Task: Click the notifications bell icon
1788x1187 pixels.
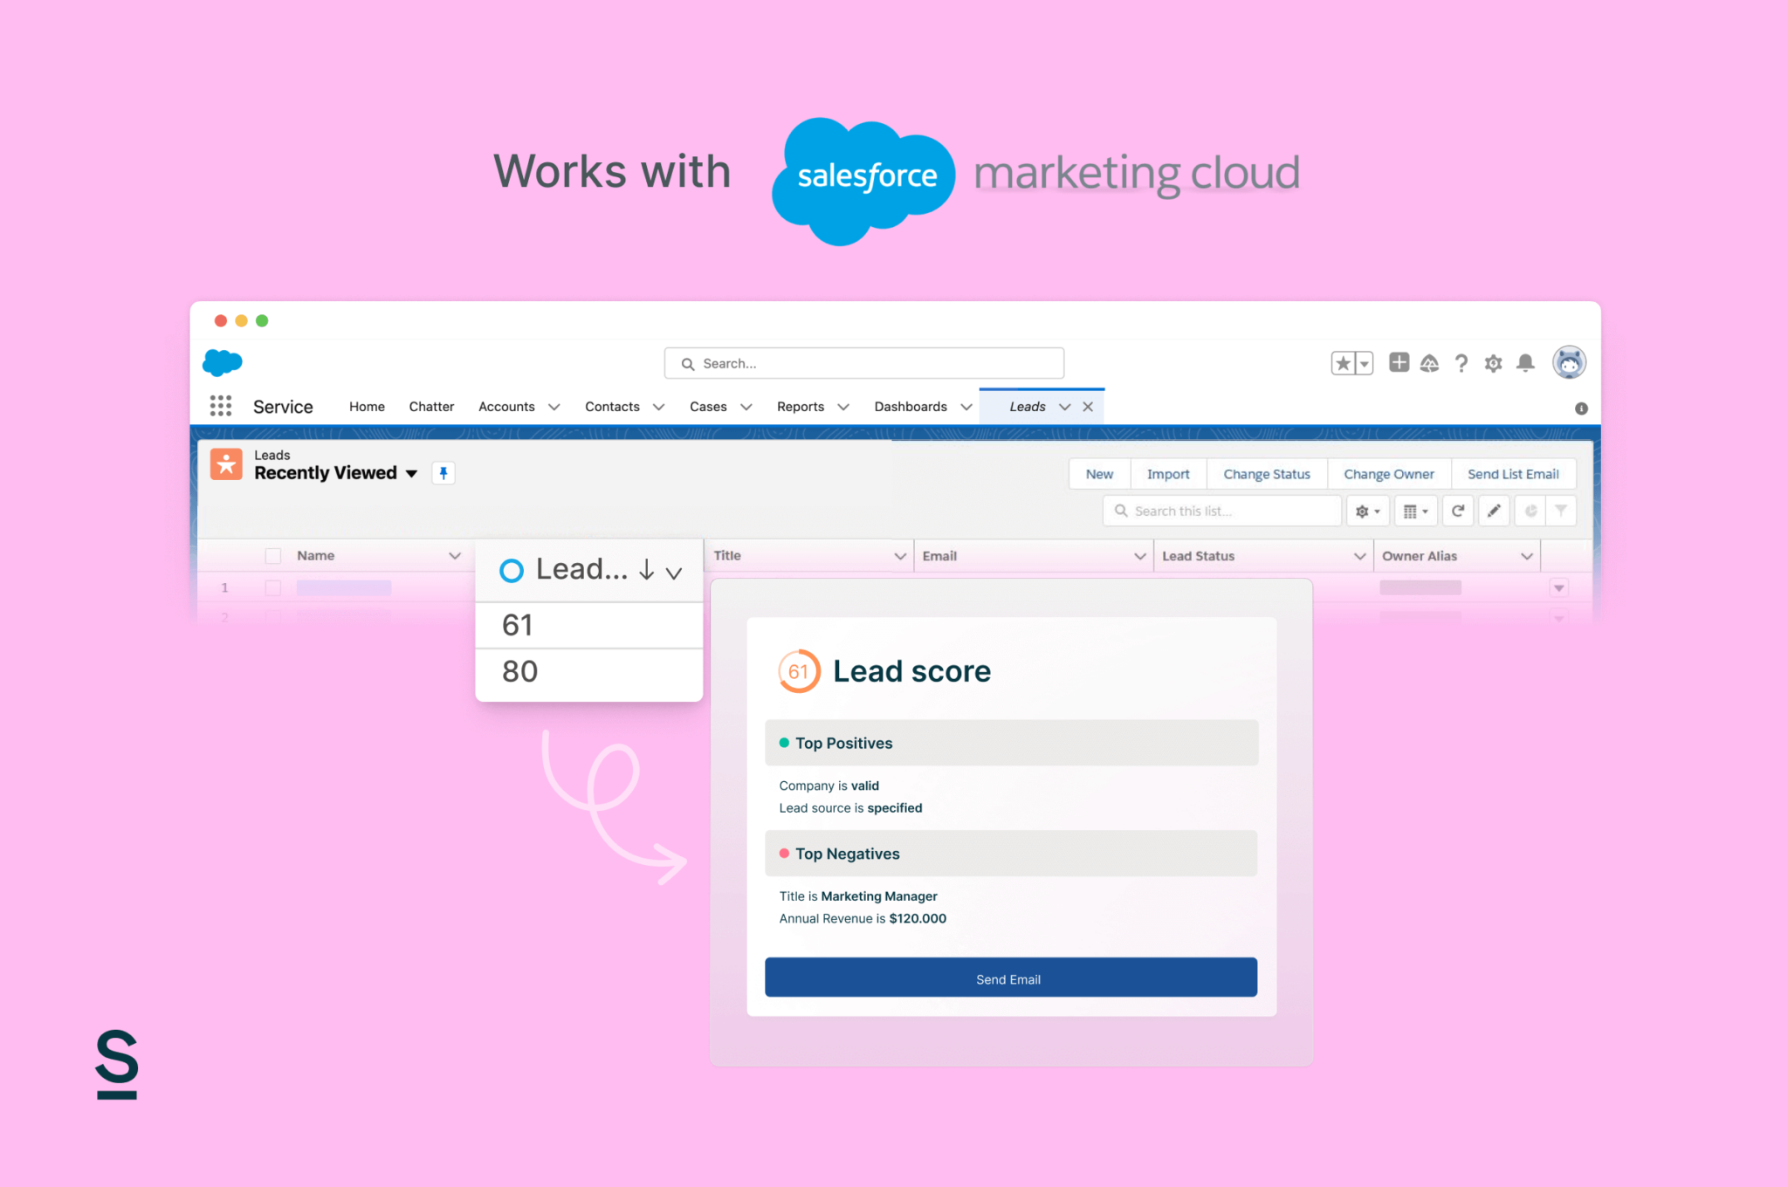Action: click(1526, 362)
